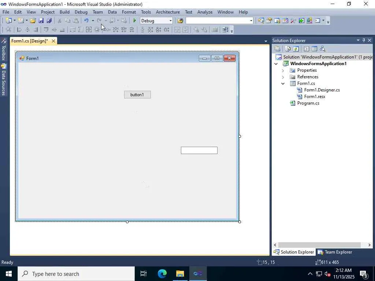Viewport: 375px width, 281px height.
Task: Click the Tab Order layout icon
Action: coord(225,30)
